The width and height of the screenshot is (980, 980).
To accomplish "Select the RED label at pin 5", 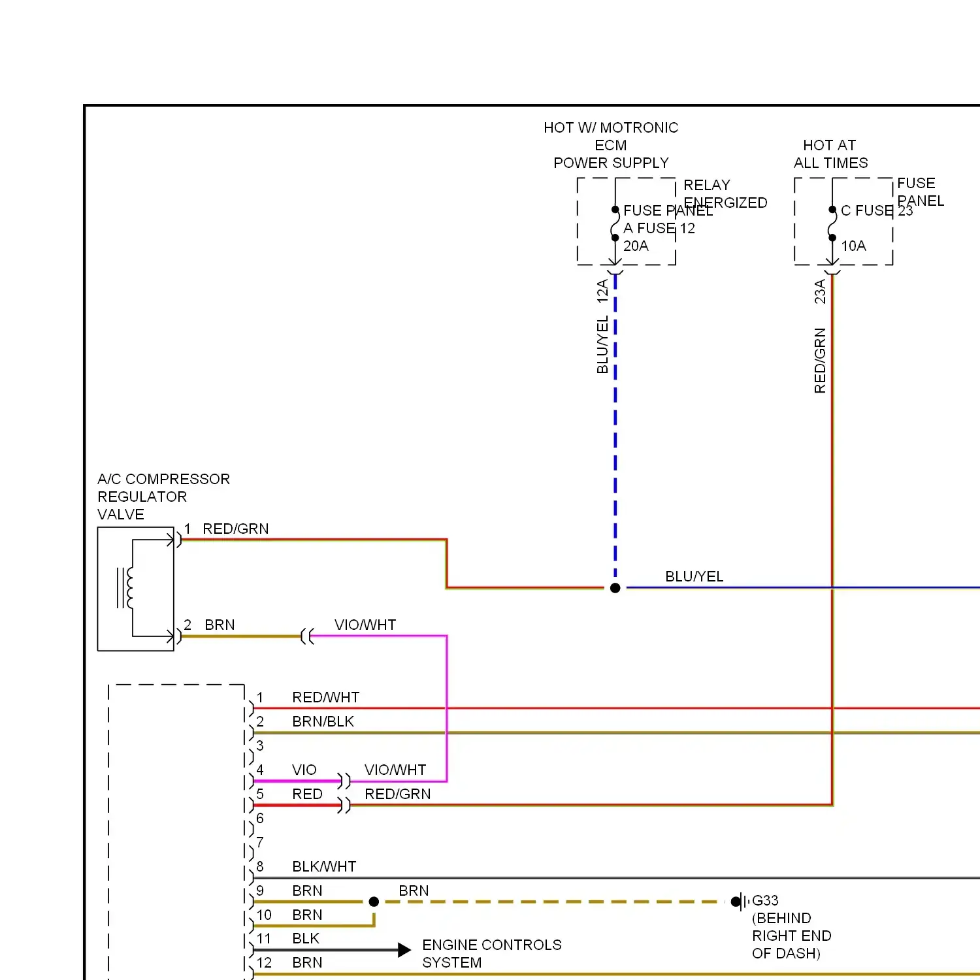I will click(x=307, y=794).
